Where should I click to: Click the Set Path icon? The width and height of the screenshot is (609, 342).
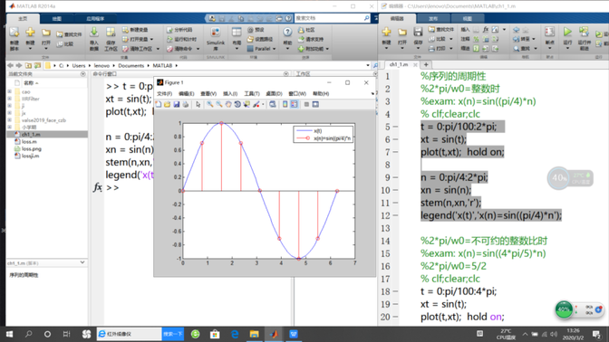[x=250, y=39]
